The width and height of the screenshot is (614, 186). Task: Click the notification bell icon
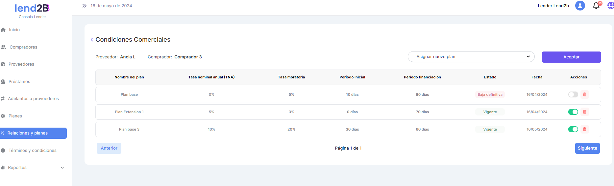click(596, 6)
